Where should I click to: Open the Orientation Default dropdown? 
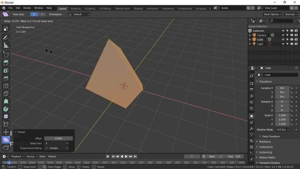pos(79,15)
